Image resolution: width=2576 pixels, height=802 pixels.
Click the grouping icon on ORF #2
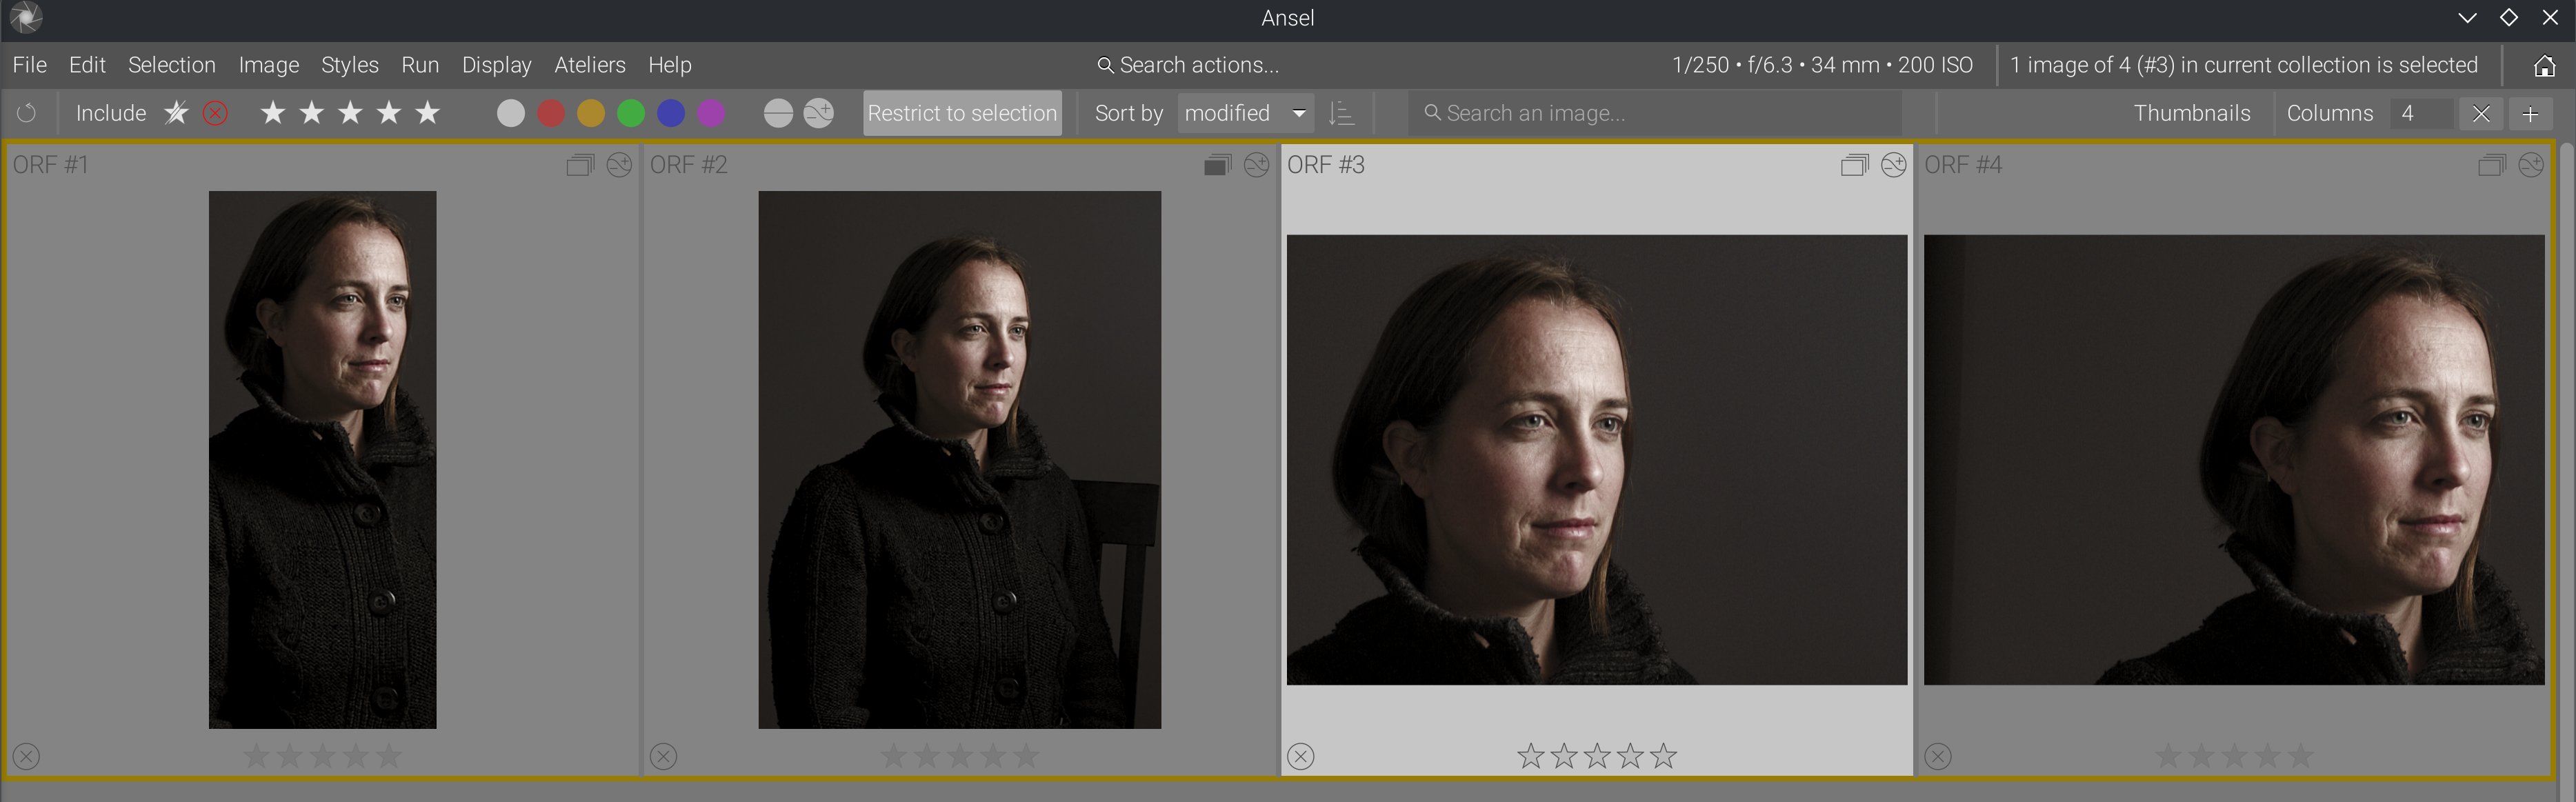[x=1217, y=165]
